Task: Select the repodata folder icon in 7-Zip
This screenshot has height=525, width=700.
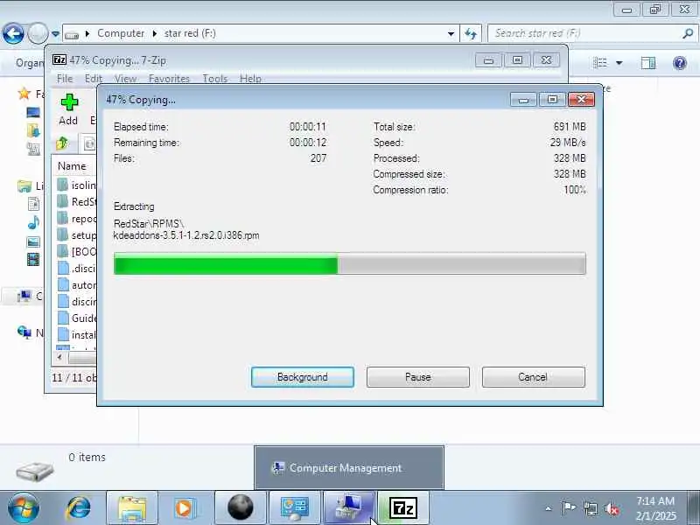Action: click(63, 218)
